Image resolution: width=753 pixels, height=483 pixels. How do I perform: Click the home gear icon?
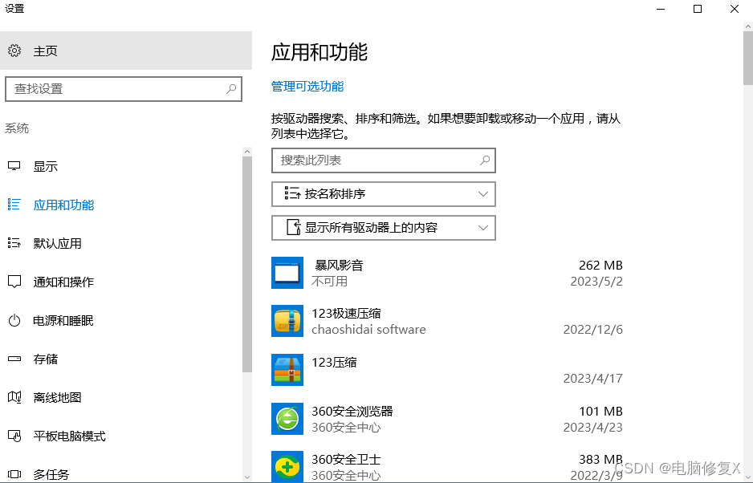[14, 51]
